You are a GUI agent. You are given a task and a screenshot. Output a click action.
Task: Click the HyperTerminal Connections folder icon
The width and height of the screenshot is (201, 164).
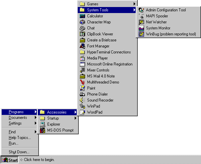pyautogui.click(x=82, y=52)
